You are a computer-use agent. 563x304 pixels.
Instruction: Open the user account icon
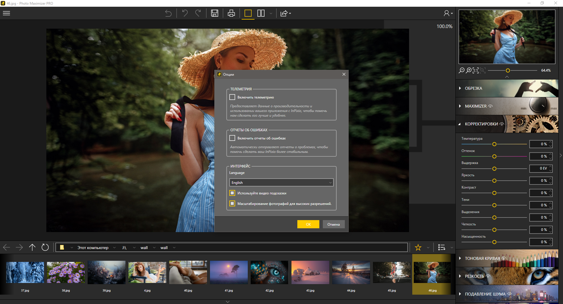[x=447, y=13]
